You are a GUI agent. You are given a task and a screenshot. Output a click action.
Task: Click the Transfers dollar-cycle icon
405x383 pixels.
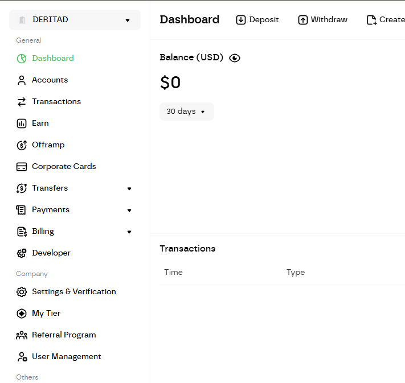22,188
